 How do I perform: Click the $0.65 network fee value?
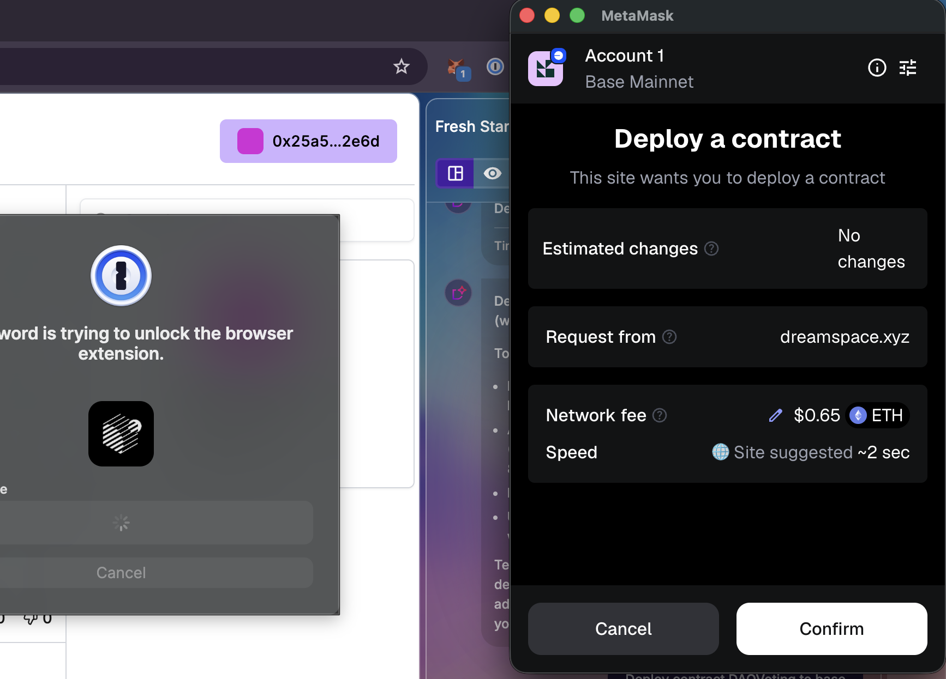click(x=817, y=415)
